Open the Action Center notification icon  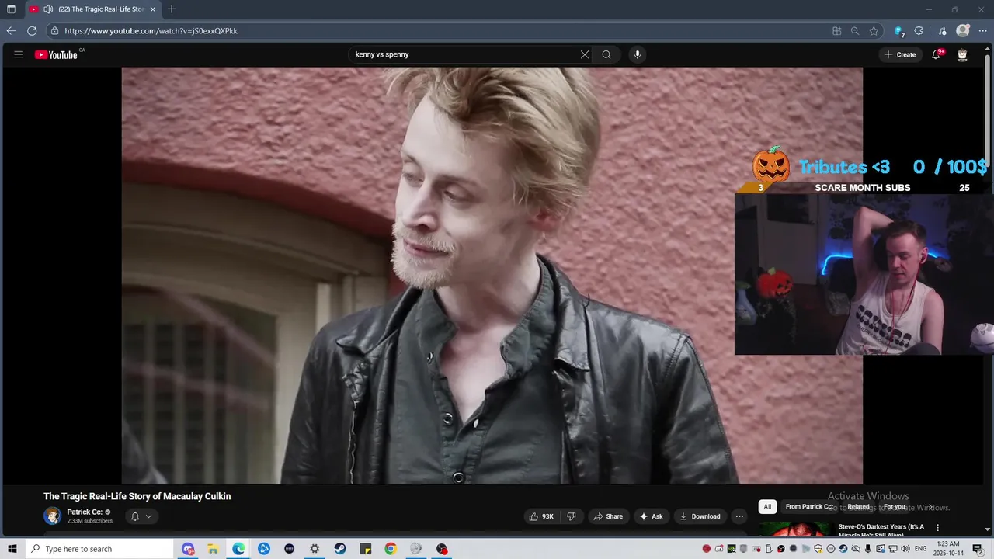point(978,549)
